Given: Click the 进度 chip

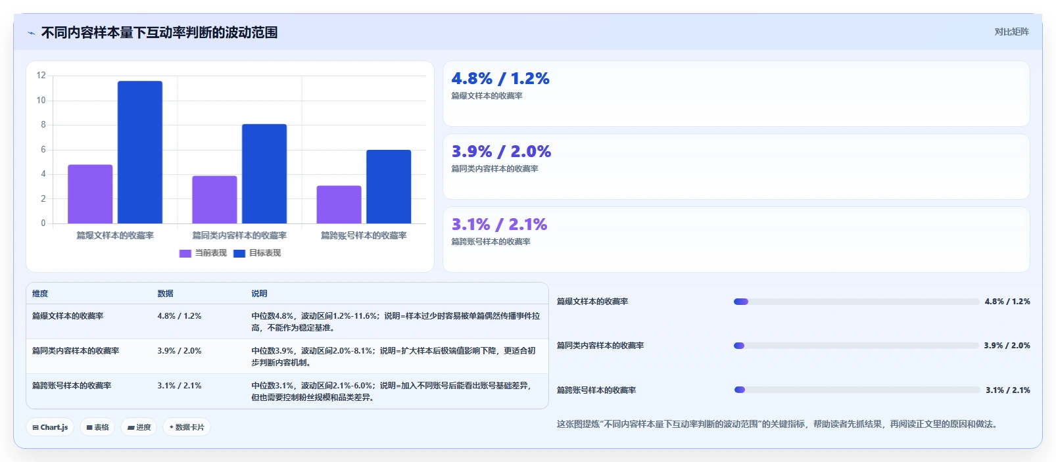Looking at the screenshot, I should (139, 427).
